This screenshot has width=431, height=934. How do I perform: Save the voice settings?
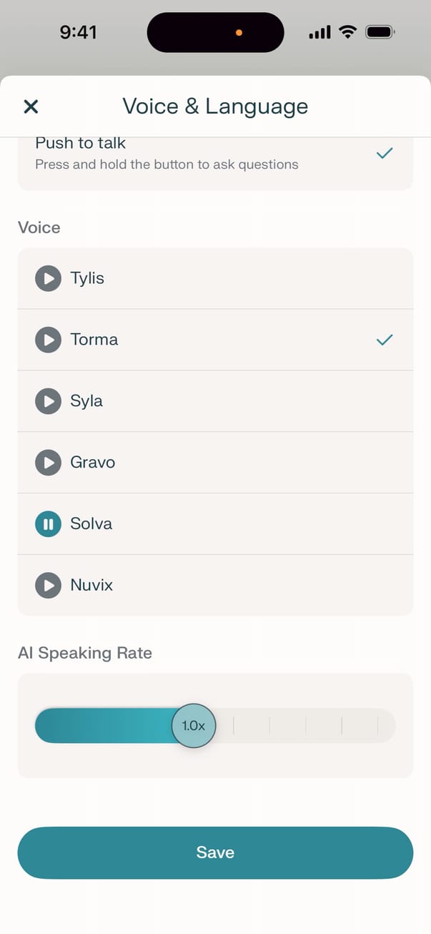[215, 852]
